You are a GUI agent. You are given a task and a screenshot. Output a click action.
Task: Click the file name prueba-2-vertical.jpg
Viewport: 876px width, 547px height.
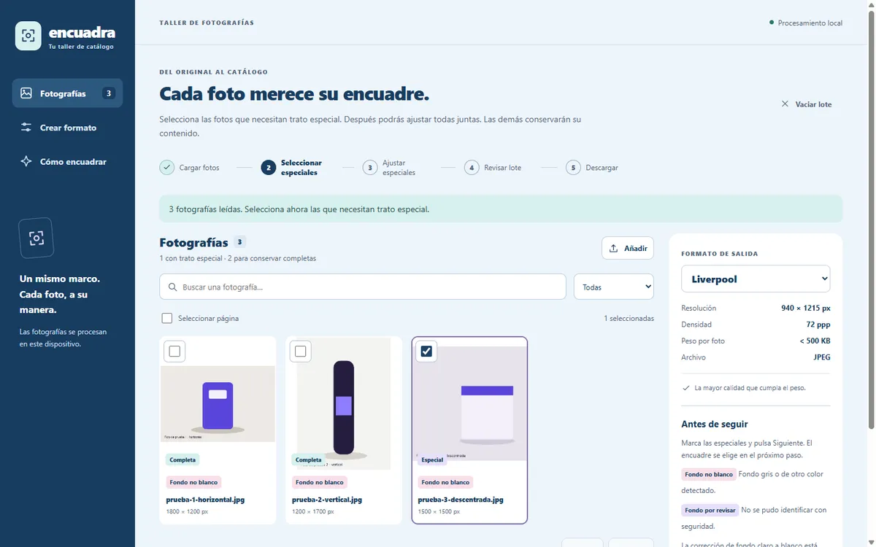(327, 500)
